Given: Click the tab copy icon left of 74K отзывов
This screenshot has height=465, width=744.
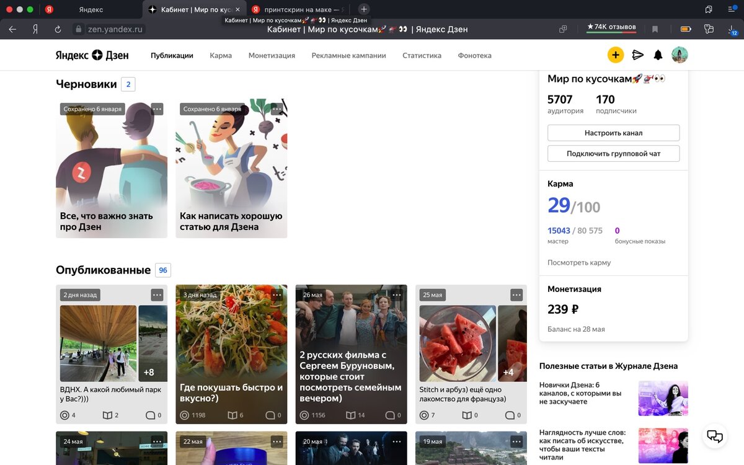Looking at the screenshot, I should tap(563, 29).
